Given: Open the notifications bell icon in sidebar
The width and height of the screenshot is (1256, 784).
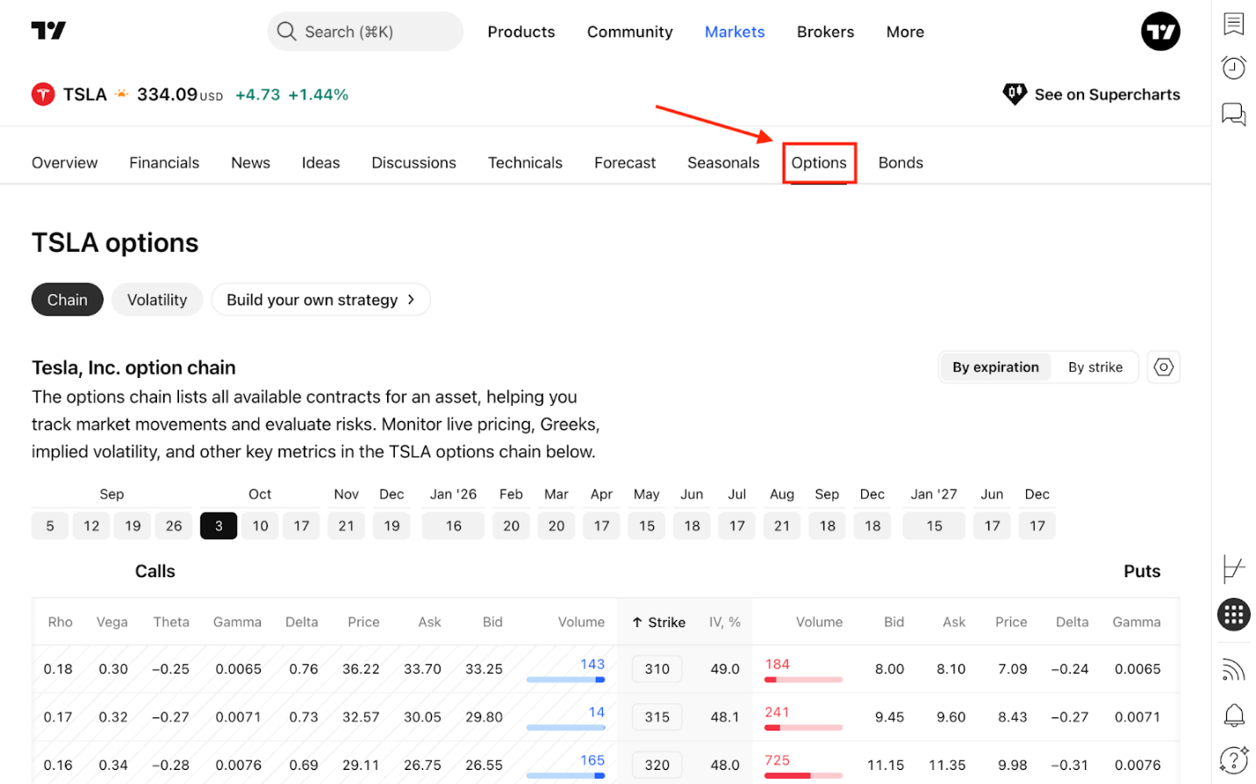Looking at the screenshot, I should point(1233,715).
